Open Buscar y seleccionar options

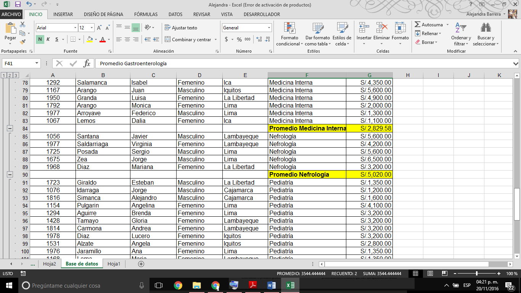click(485, 34)
